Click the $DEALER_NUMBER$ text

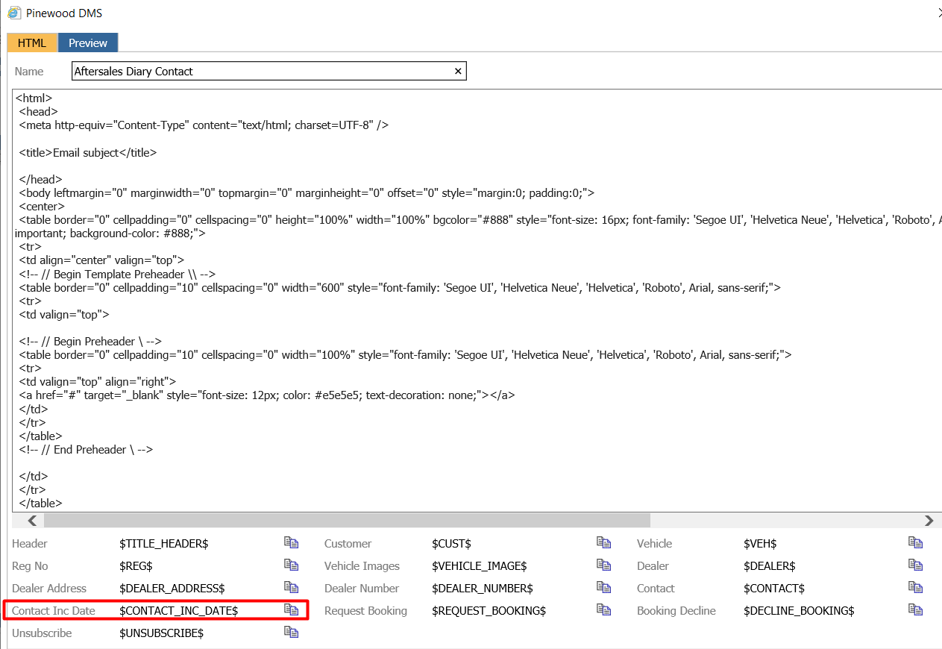482,589
